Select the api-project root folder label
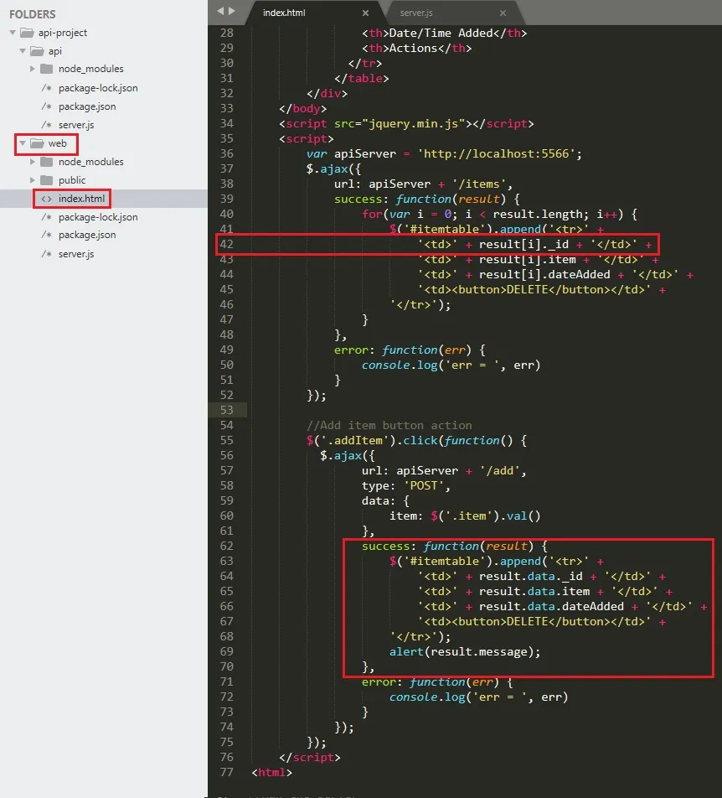Viewport: 722px width, 798px height. [63, 33]
